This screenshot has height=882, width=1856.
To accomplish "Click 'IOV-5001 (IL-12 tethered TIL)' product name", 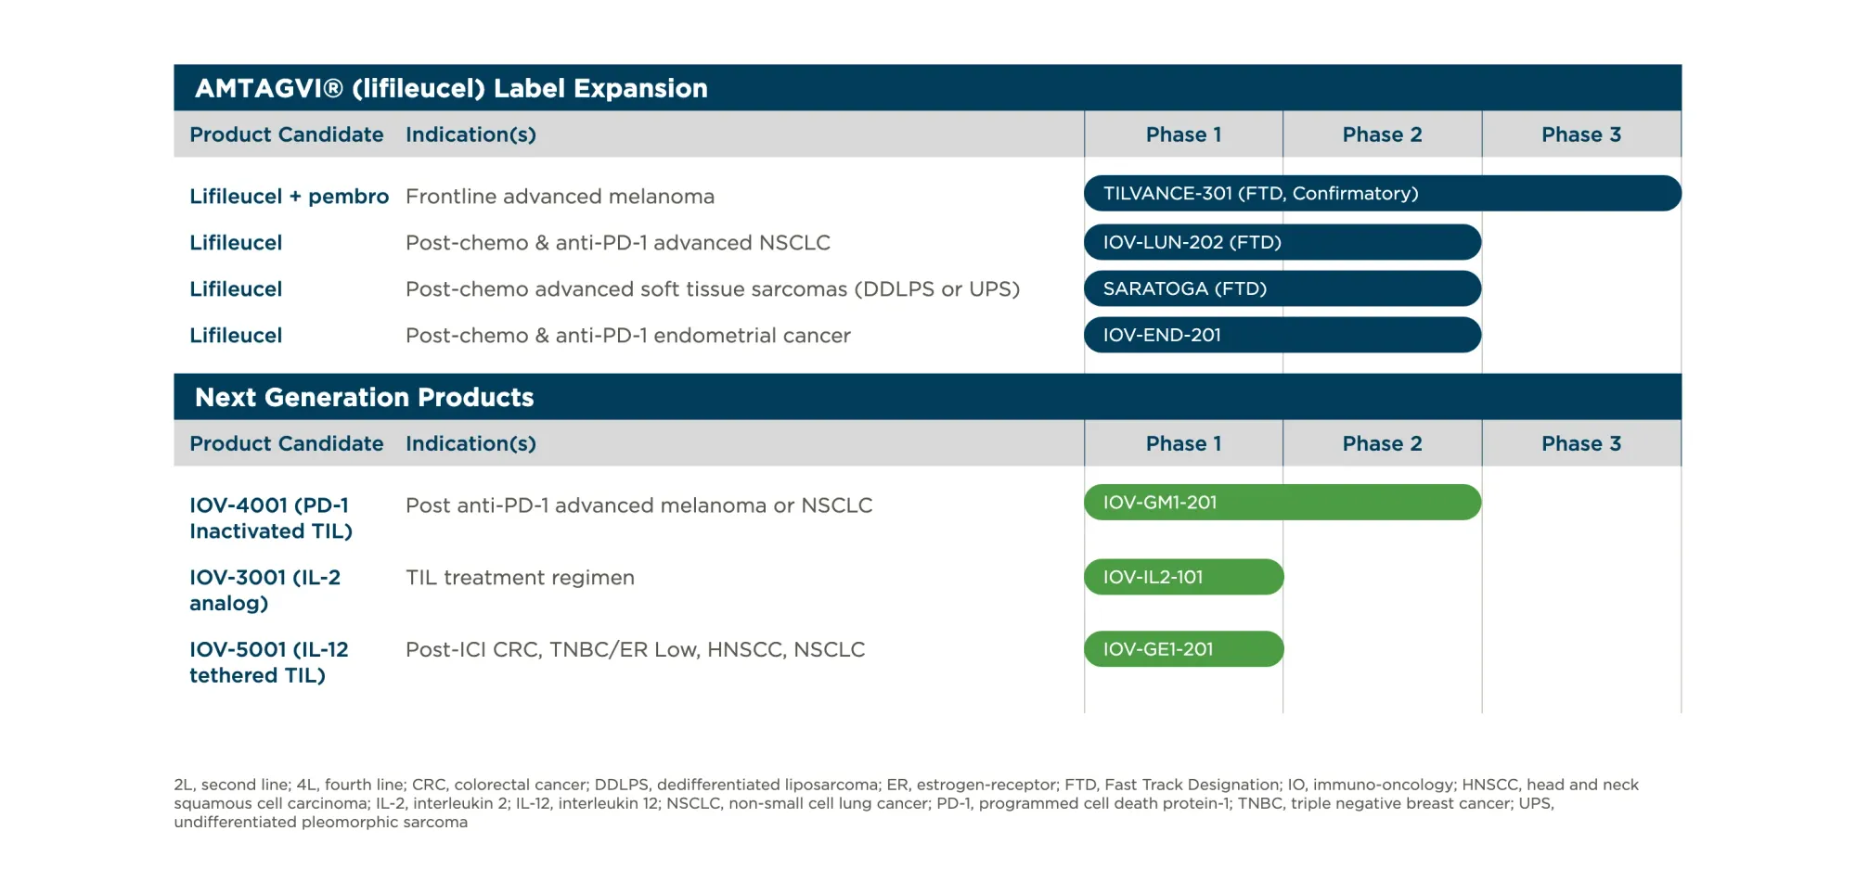I will [268, 662].
